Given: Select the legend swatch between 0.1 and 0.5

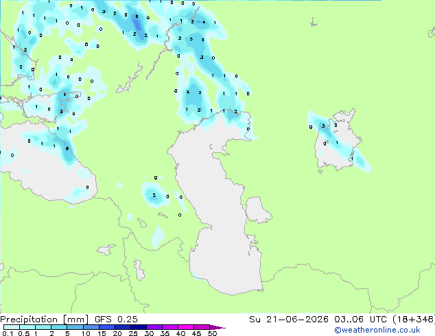Looking at the screenshot, I should click(12, 327).
